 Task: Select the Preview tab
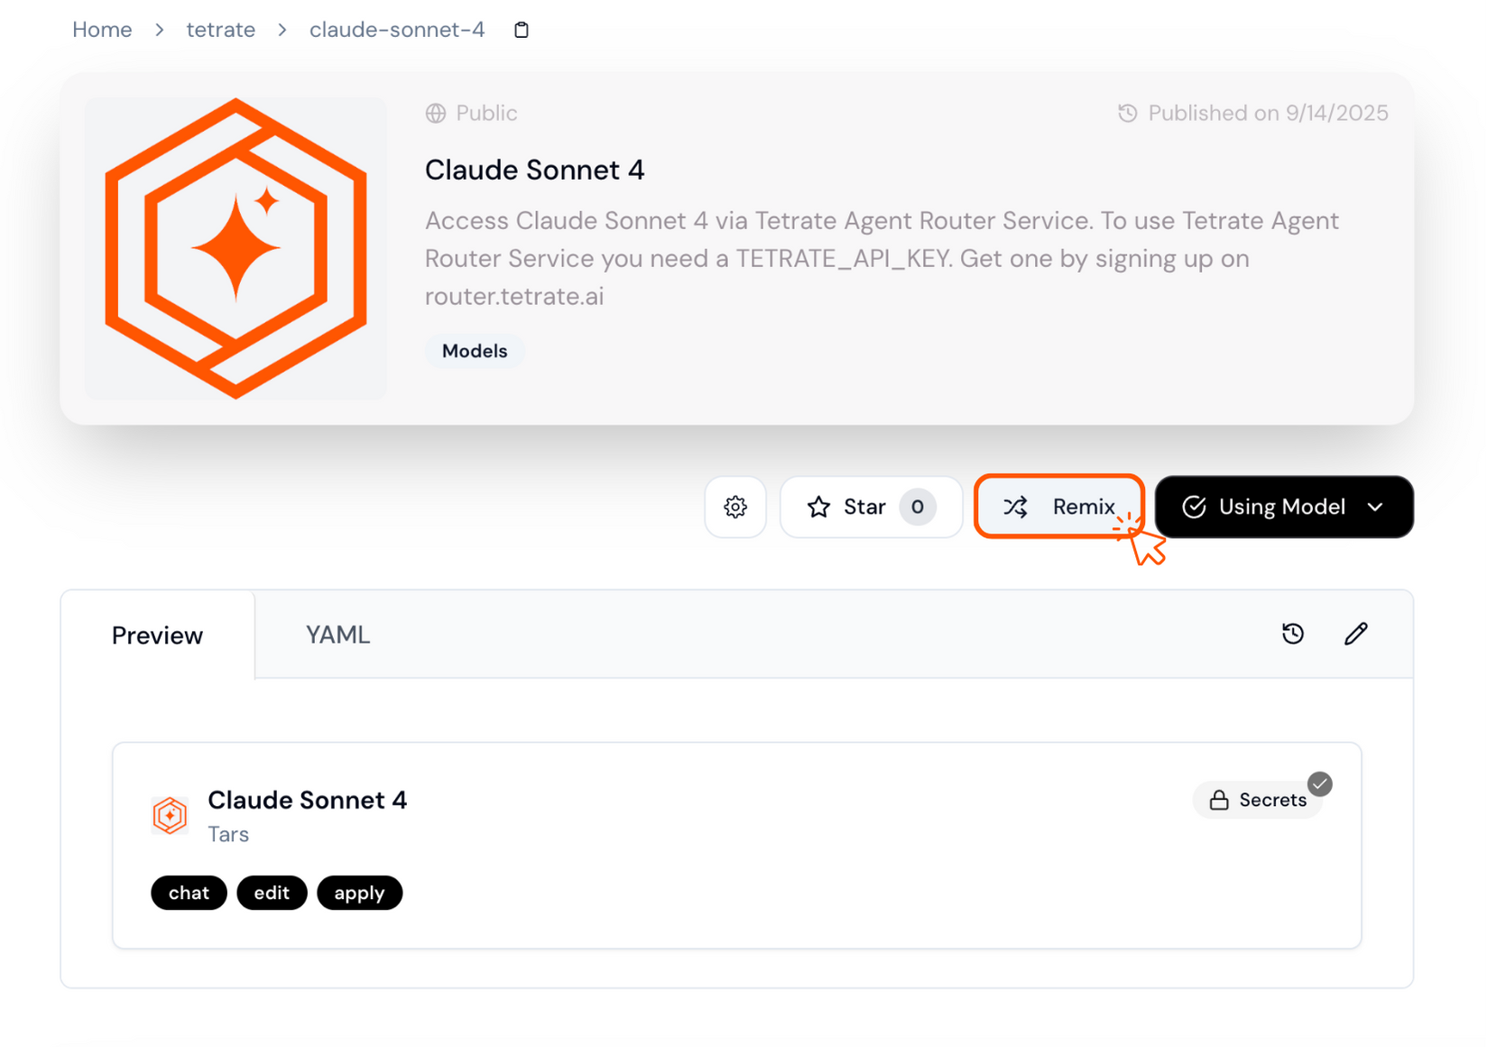point(156,635)
